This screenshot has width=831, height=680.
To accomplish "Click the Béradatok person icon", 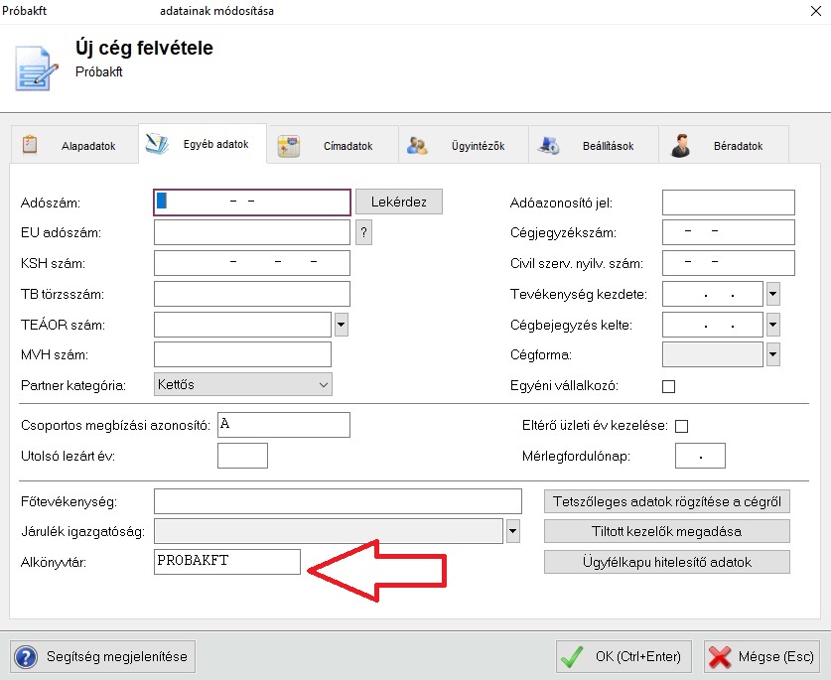I will 680,146.
